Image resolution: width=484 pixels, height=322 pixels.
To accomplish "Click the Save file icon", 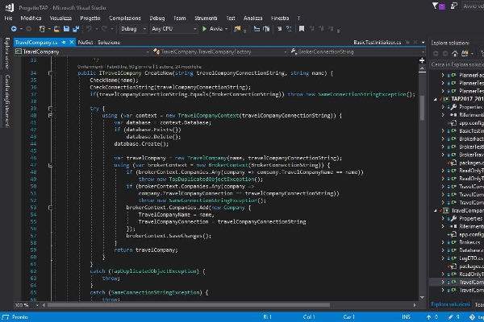I will point(66,29).
